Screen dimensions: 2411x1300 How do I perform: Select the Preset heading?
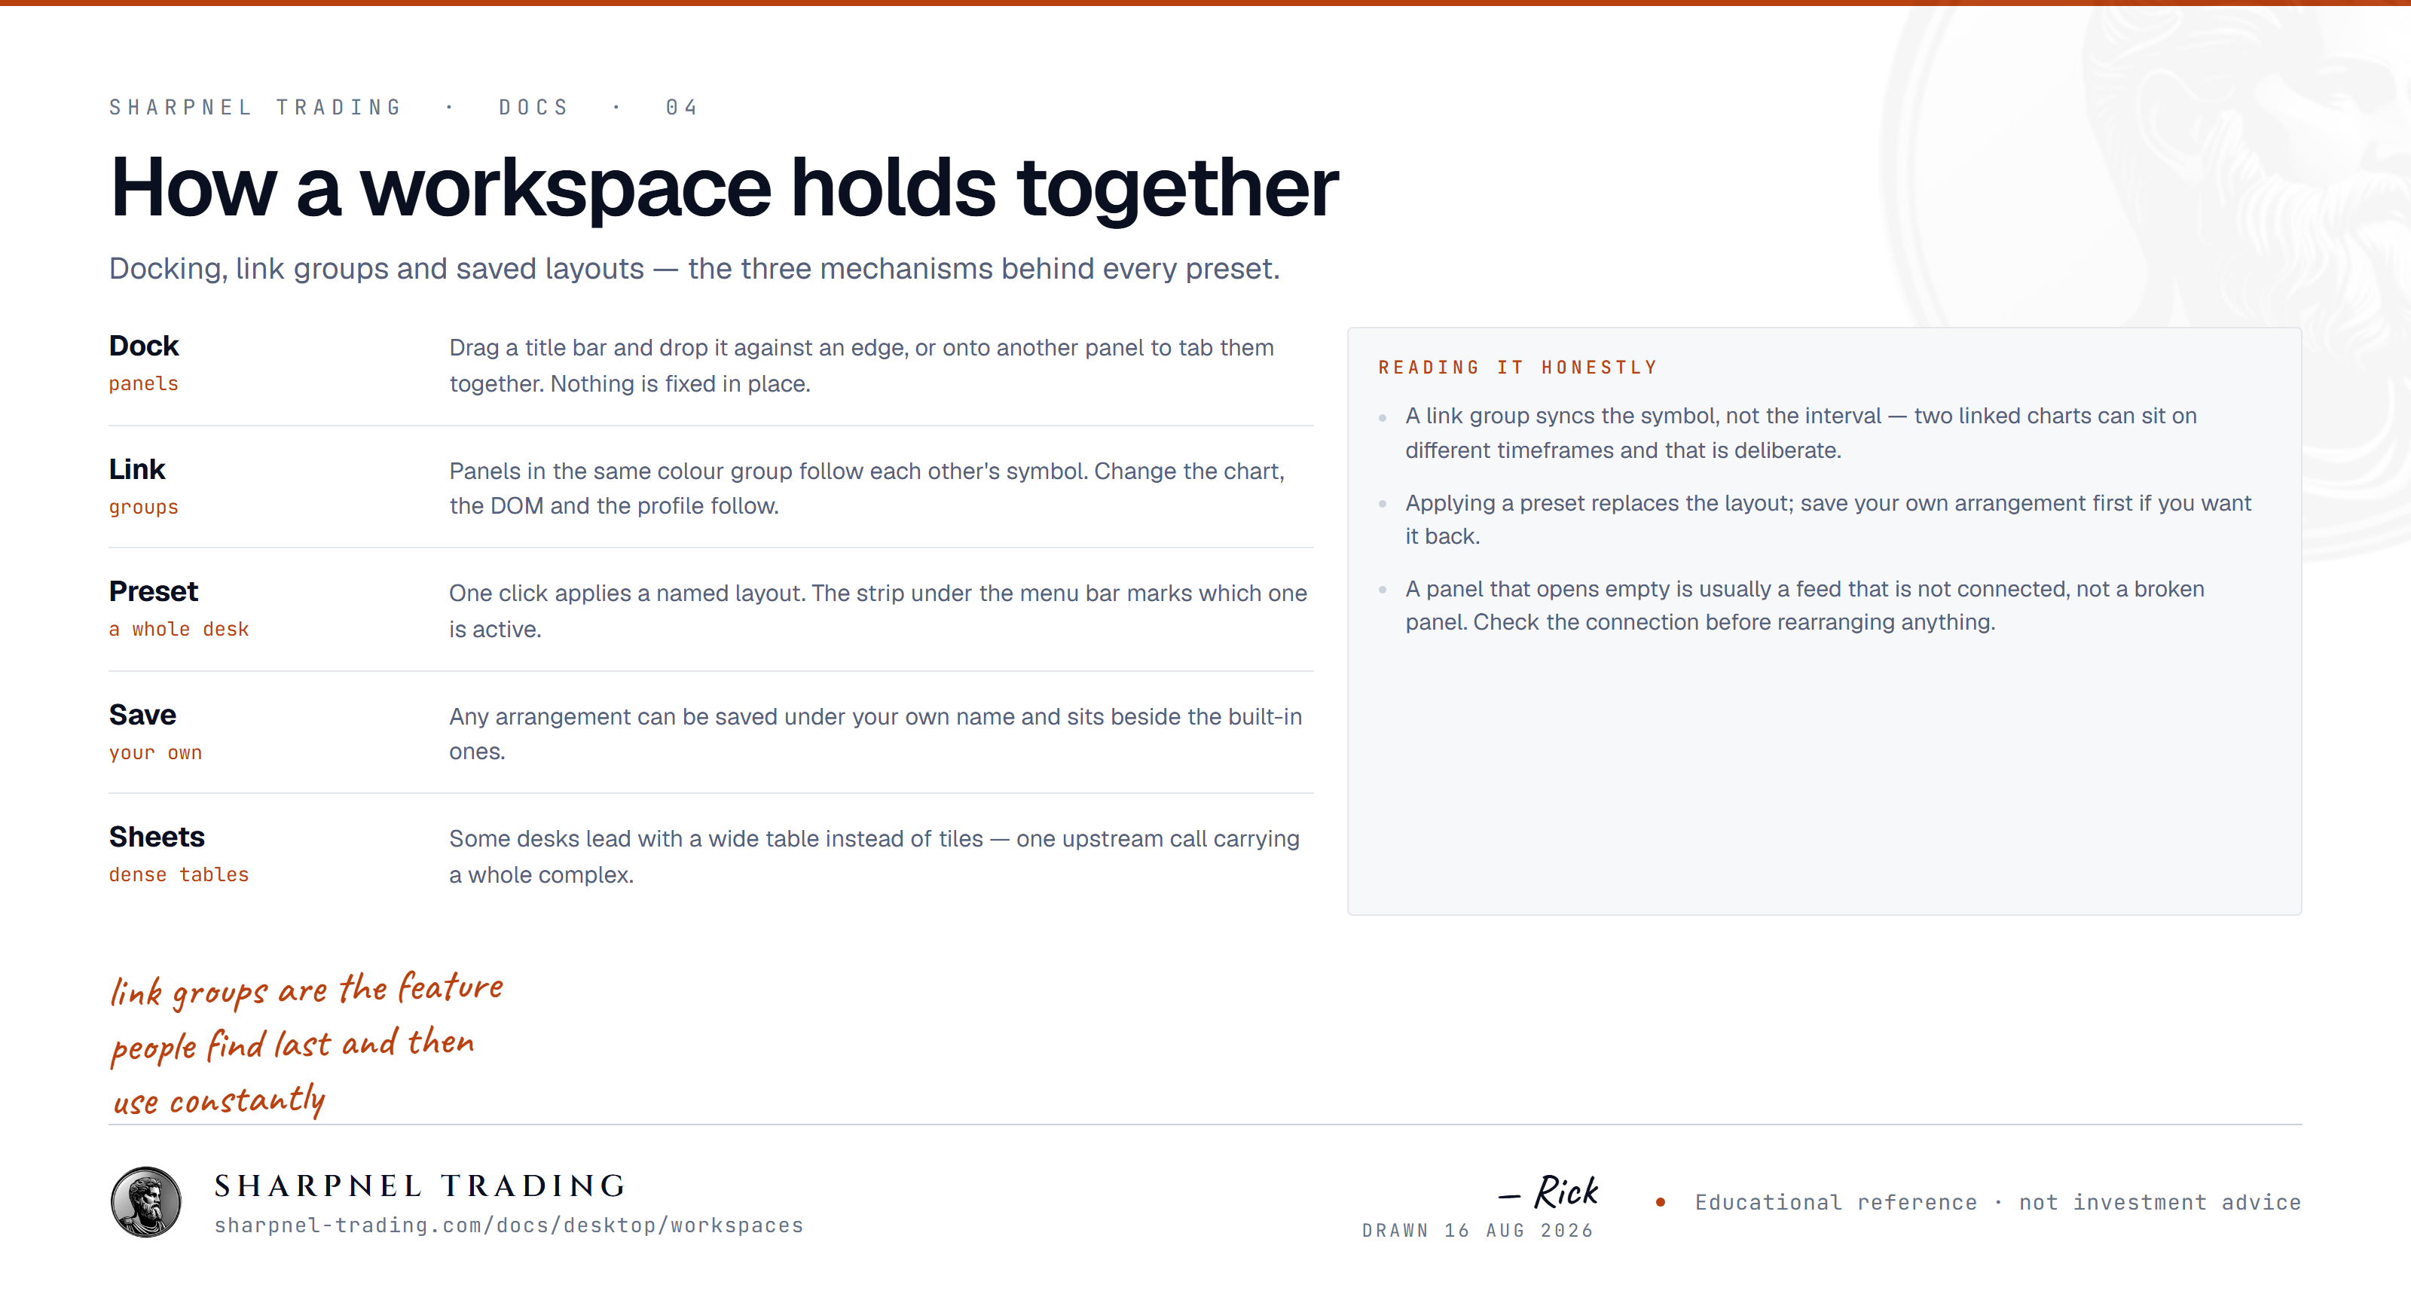click(154, 591)
